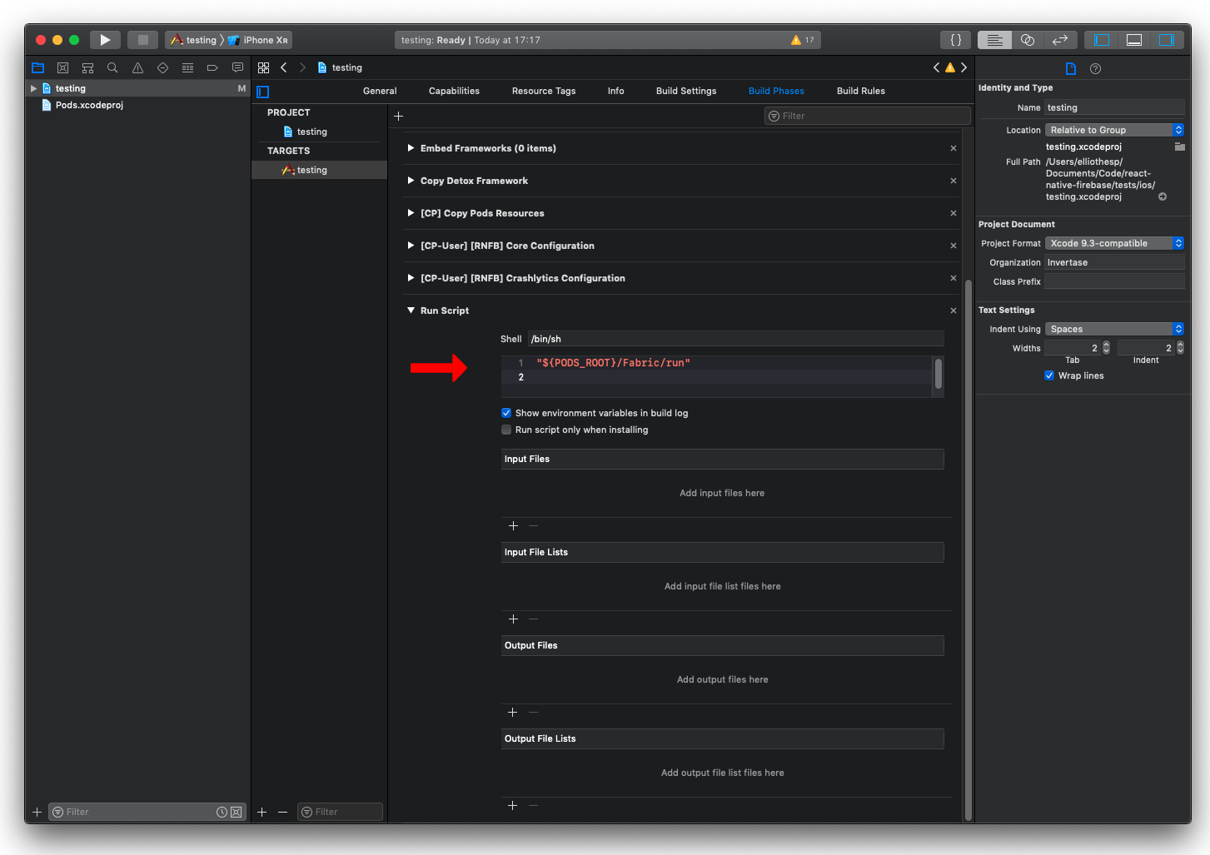Show the Version editor arrows icon
1210x855 pixels.
pyautogui.click(x=1059, y=40)
